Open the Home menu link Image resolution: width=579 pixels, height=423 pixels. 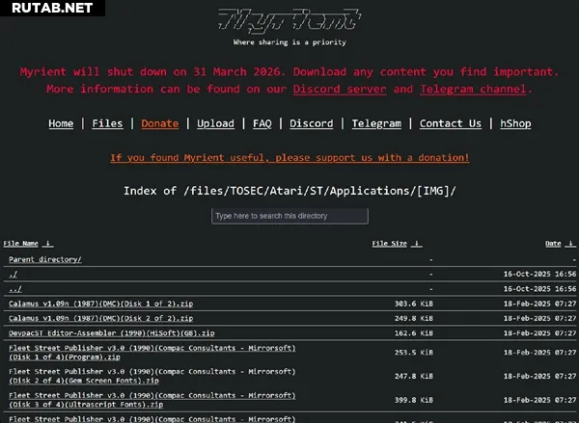point(61,123)
